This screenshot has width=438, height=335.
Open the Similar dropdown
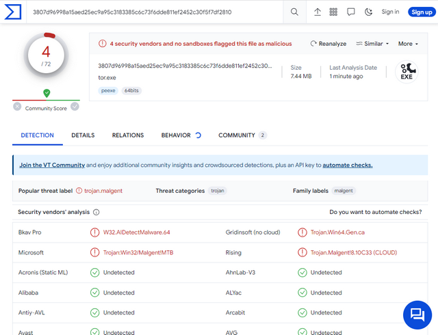(x=372, y=44)
